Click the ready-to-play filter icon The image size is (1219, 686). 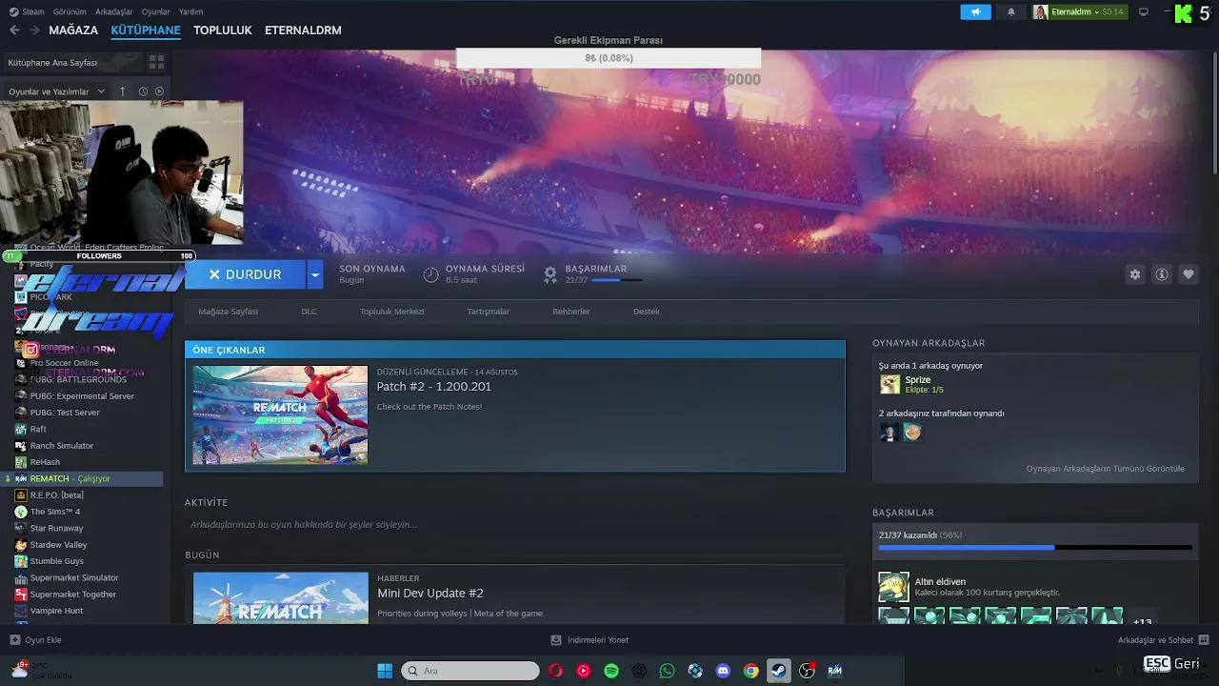click(x=159, y=91)
